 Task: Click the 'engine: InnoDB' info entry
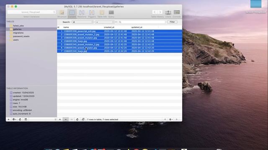tap(21, 100)
